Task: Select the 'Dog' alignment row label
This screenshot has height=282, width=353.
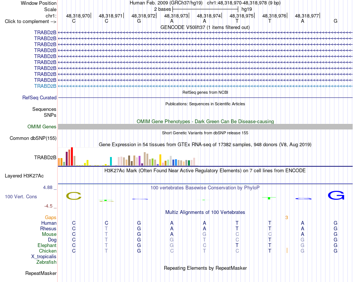Action: [52, 240]
